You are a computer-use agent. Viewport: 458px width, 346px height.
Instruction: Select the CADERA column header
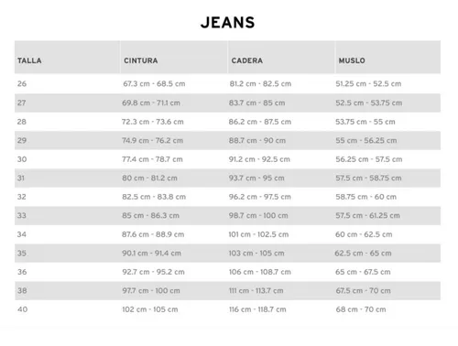[247, 60]
